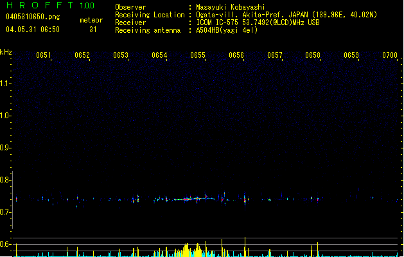Click the 0659 time marker
The height and width of the screenshot is (257, 404).
351,55
